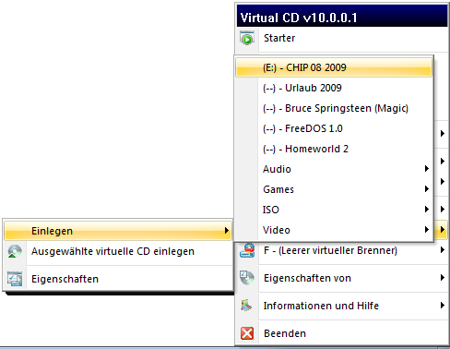Click the virtual burner drive icon
The image size is (450, 349).
247,250
